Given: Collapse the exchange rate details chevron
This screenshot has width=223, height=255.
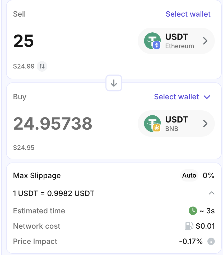Looking at the screenshot, I should click(211, 193).
